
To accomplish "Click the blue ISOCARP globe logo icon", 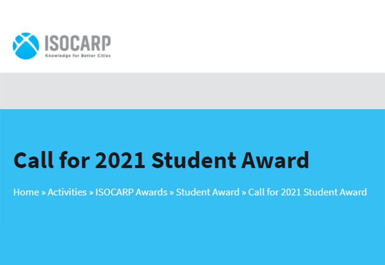I will 26,46.
